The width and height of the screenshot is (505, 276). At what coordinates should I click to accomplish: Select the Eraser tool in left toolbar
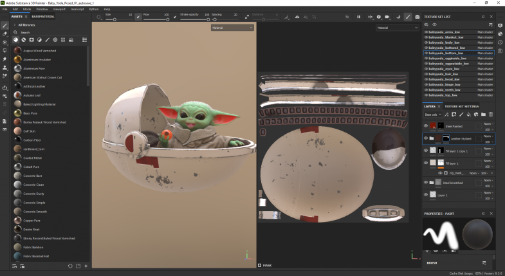(x=5, y=34)
